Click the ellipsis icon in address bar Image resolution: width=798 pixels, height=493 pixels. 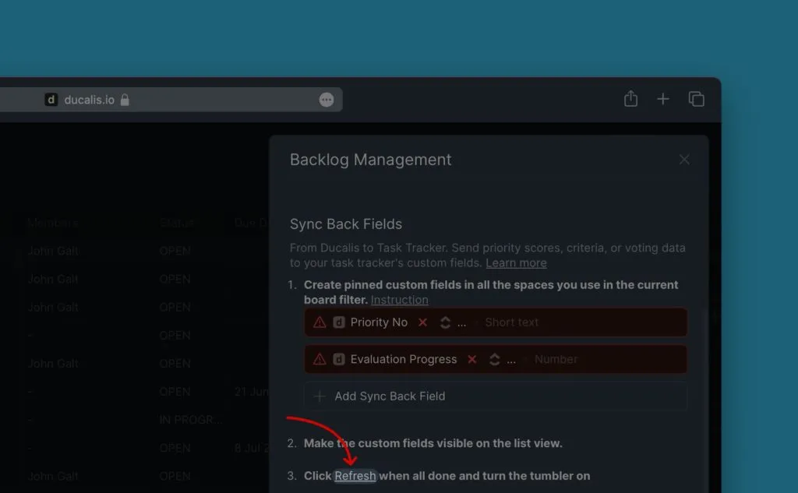[x=327, y=100]
